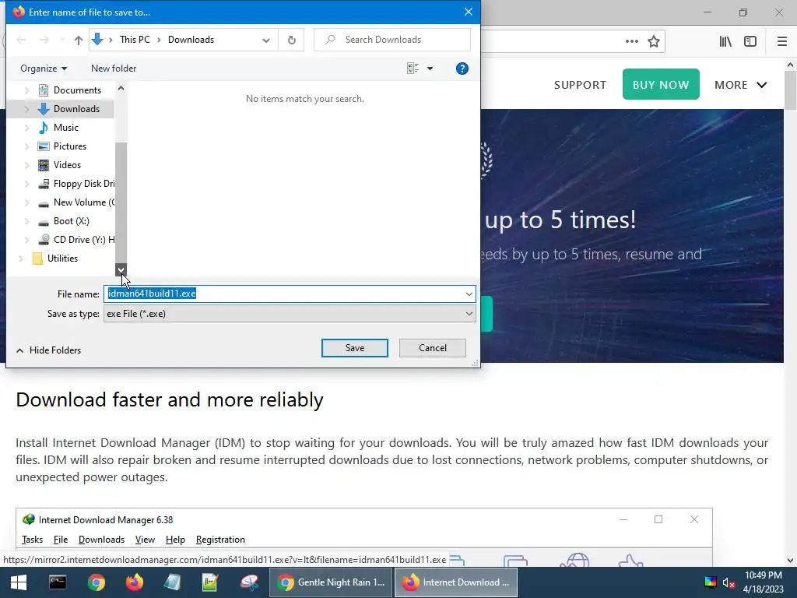The height and width of the screenshot is (598, 797).
Task: Cancel the save file dialog
Action: tap(433, 348)
